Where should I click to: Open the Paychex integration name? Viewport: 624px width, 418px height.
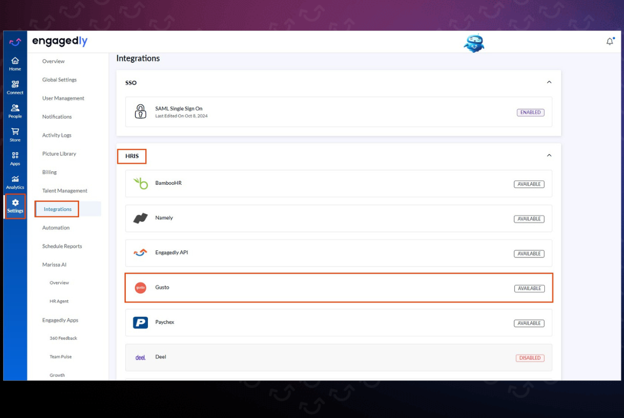click(165, 322)
